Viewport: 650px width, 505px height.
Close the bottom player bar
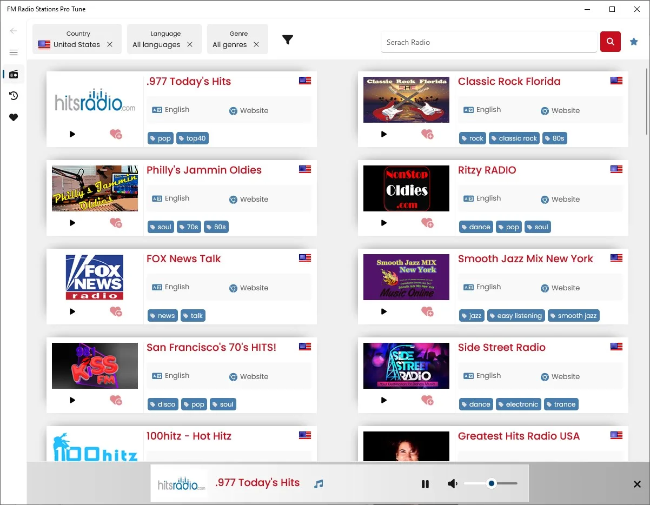(637, 484)
